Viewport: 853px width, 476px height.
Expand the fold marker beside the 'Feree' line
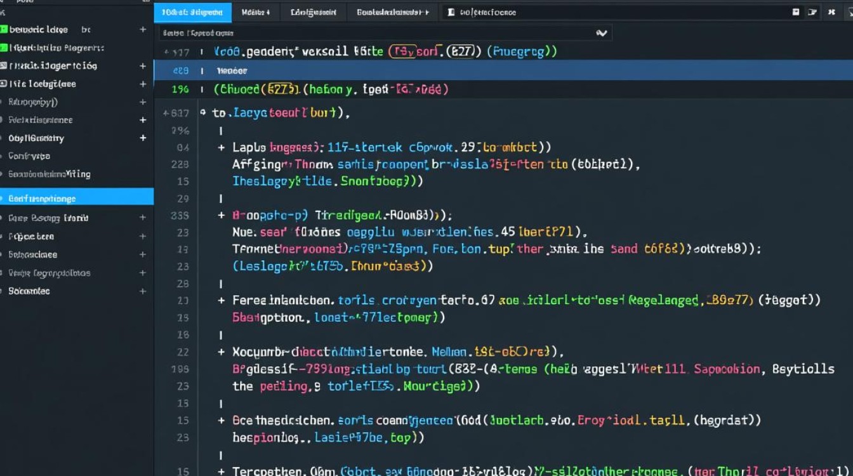(222, 300)
